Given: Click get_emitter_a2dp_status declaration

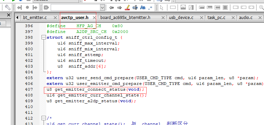Looking at the screenshot, I should click(91, 101).
